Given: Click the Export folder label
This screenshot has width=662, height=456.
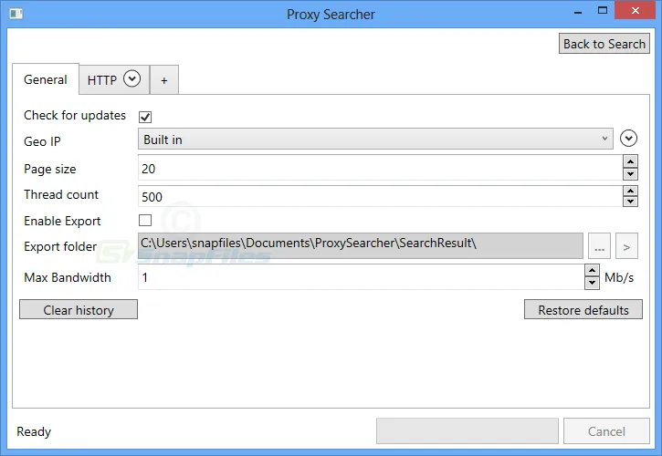Looking at the screenshot, I should [60, 246].
